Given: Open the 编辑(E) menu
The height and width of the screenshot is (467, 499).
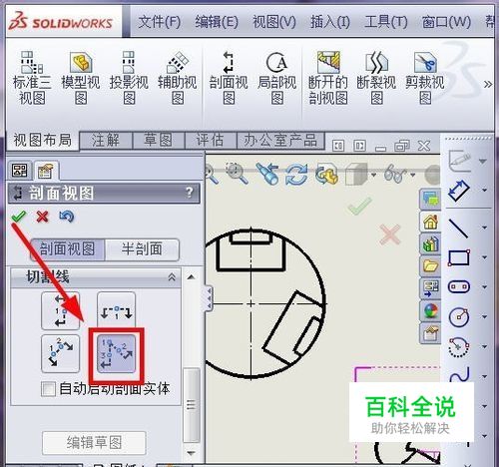Looking at the screenshot, I should (217, 22).
